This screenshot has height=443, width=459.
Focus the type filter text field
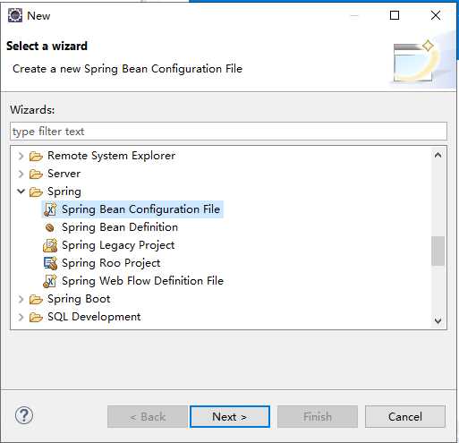tap(228, 132)
